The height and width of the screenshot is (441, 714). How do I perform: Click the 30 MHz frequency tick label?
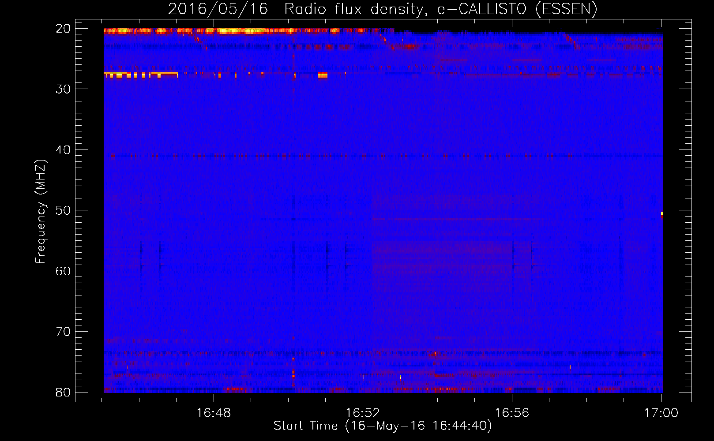coord(63,89)
